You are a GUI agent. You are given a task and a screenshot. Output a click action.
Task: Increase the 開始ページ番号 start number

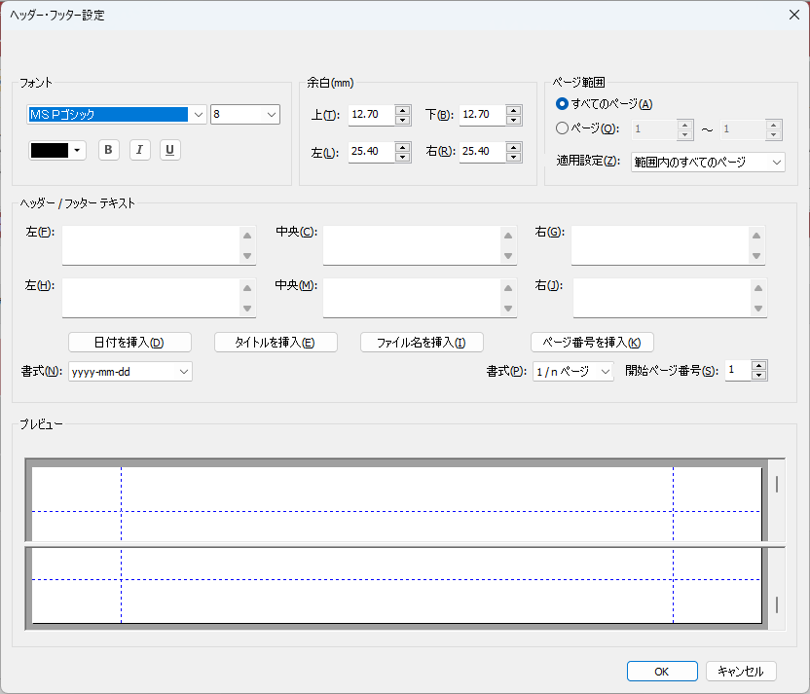pyautogui.click(x=758, y=366)
